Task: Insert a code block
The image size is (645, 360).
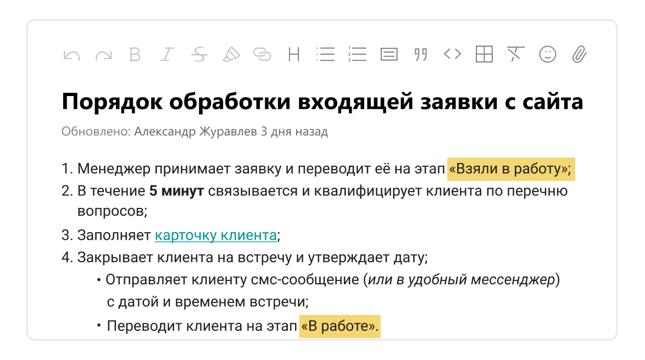Action: coord(452,55)
